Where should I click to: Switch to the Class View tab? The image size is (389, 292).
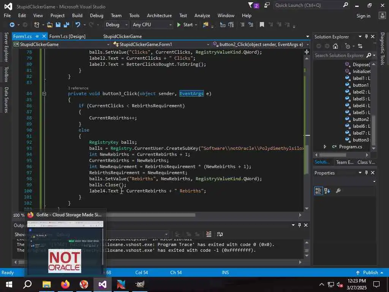(x=366, y=162)
